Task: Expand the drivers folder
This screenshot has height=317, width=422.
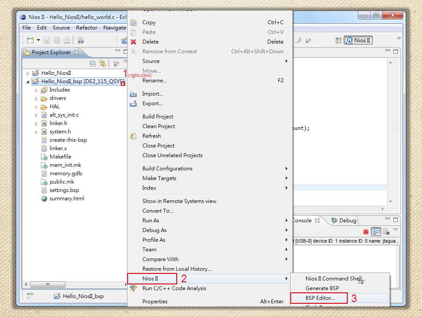Action: click(36, 99)
